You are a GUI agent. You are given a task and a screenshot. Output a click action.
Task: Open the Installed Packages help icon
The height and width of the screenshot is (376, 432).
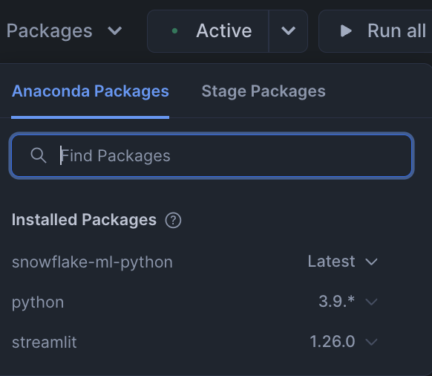coord(173,221)
